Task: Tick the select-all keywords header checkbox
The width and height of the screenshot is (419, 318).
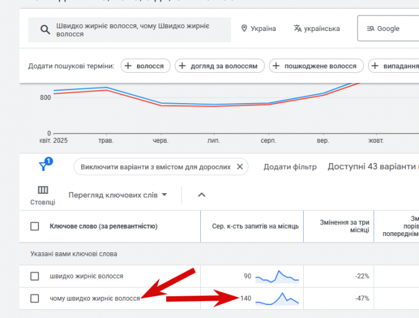Action: pyautogui.click(x=35, y=226)
